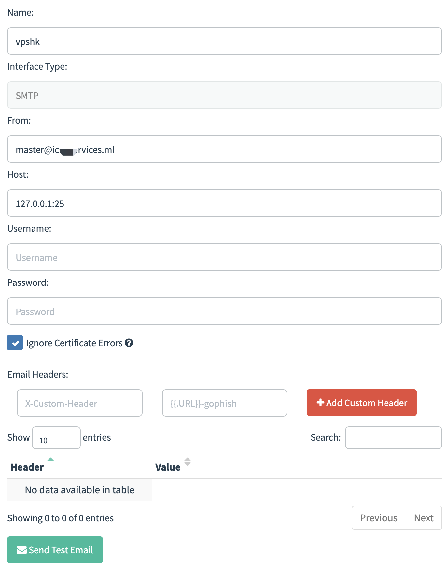The height and width of the screenshot is (563, 448).
Task: Go to the Next table page
Action: point(424,518)
